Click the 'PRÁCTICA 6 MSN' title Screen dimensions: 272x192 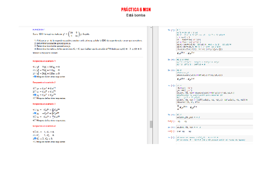click(x=136, y=10)
